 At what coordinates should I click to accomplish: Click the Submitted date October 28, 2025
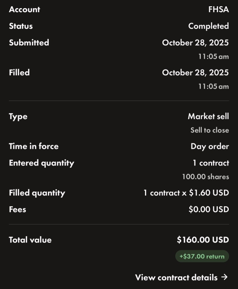click(195, 42)
